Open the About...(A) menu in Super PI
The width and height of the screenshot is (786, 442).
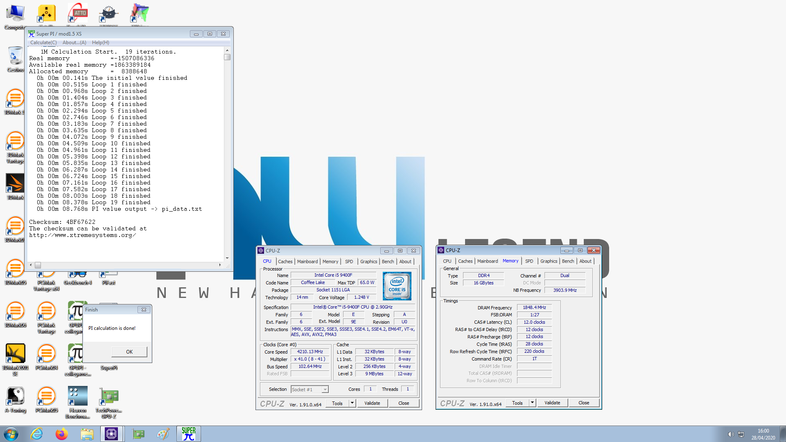click(x=75, y=43)
